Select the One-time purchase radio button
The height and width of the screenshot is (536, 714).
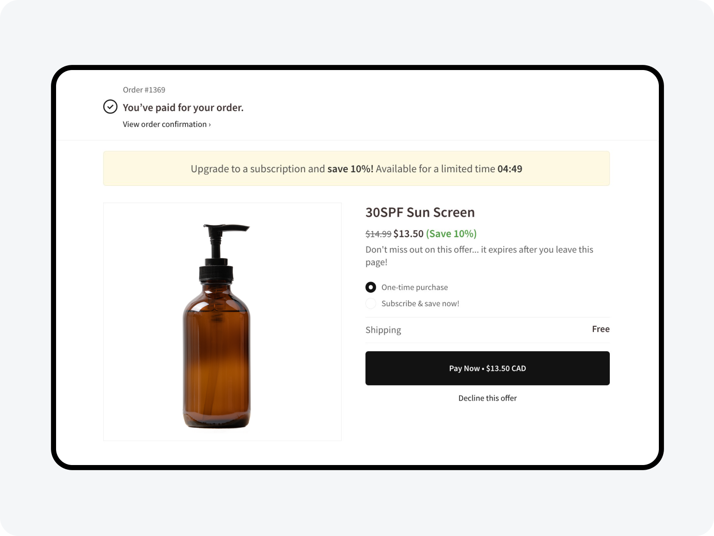pyautogui.click(x=371, y=287)
